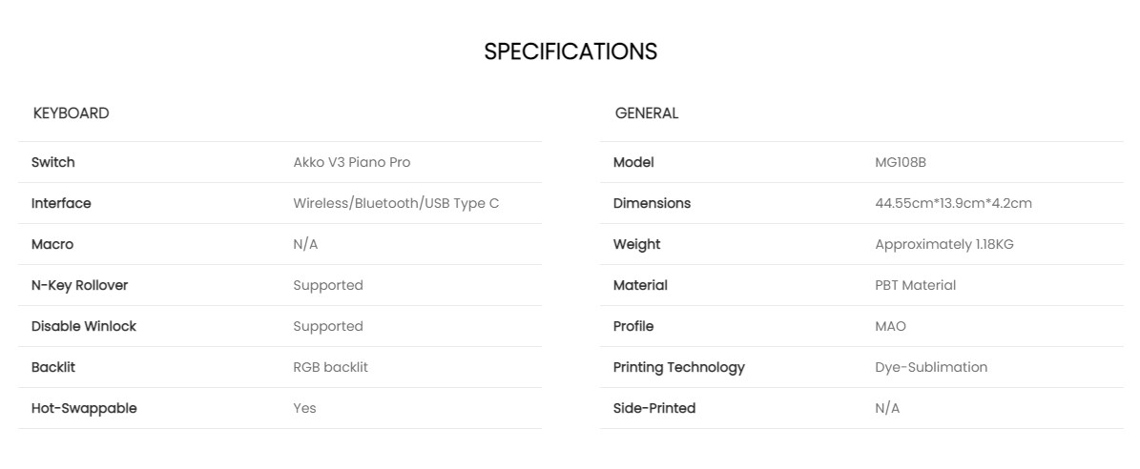The height and width of the screenshot is (469, 1140).
Task: Click the Akko V3 Piano Pro value
Action: click(x=351, y=162)
